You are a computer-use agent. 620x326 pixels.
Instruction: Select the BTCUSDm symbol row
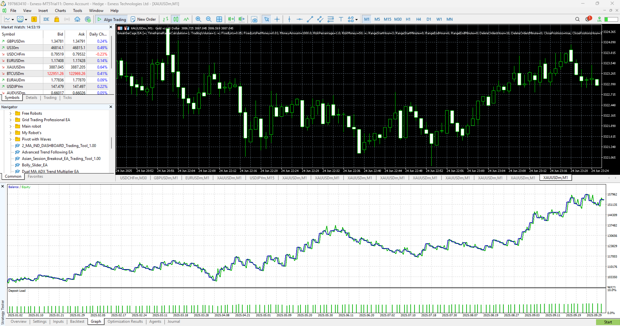[55, 74]
